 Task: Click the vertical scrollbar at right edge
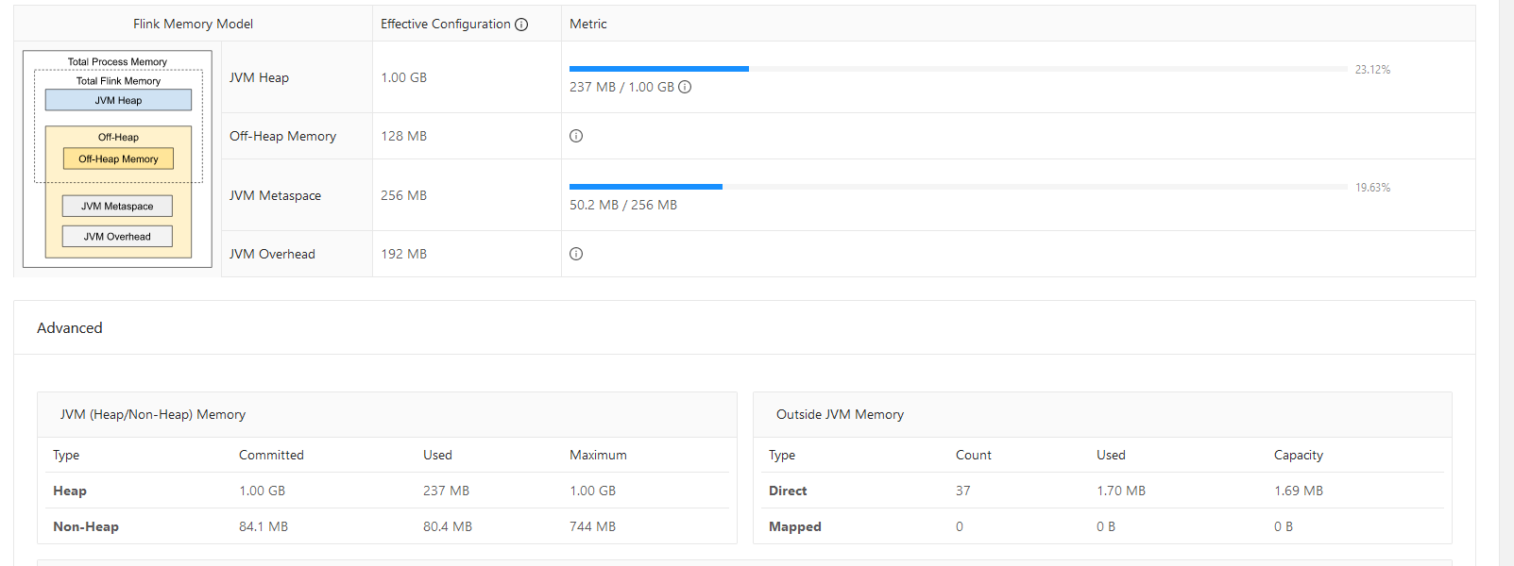click(1506, 283)
